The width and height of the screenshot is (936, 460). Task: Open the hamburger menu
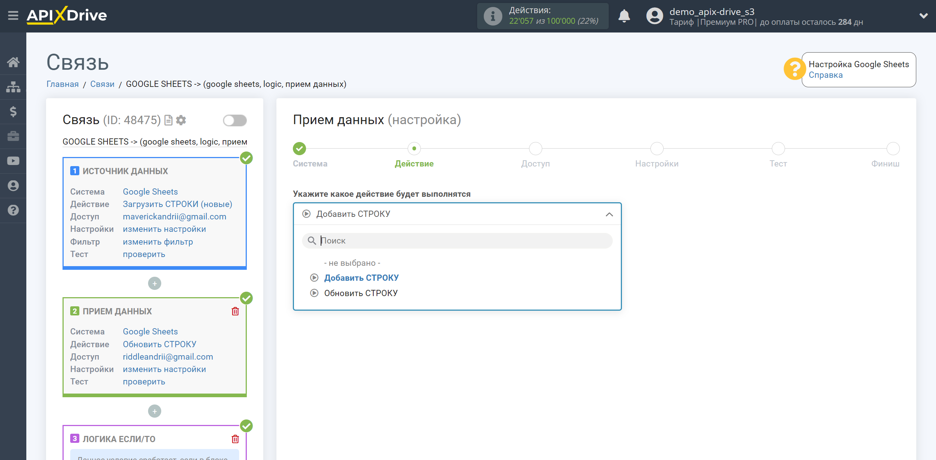(x=13, y=15)
